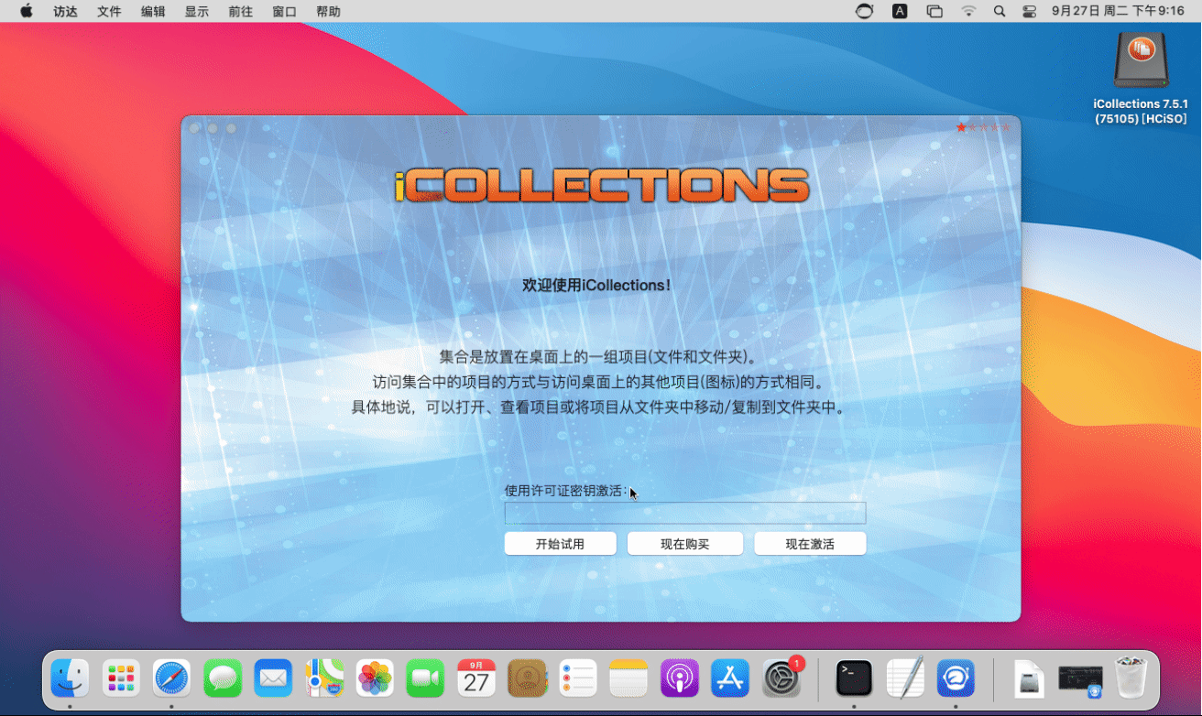Open the Apple menu
The image size is (1202, 716).
(x=26, y=11)
